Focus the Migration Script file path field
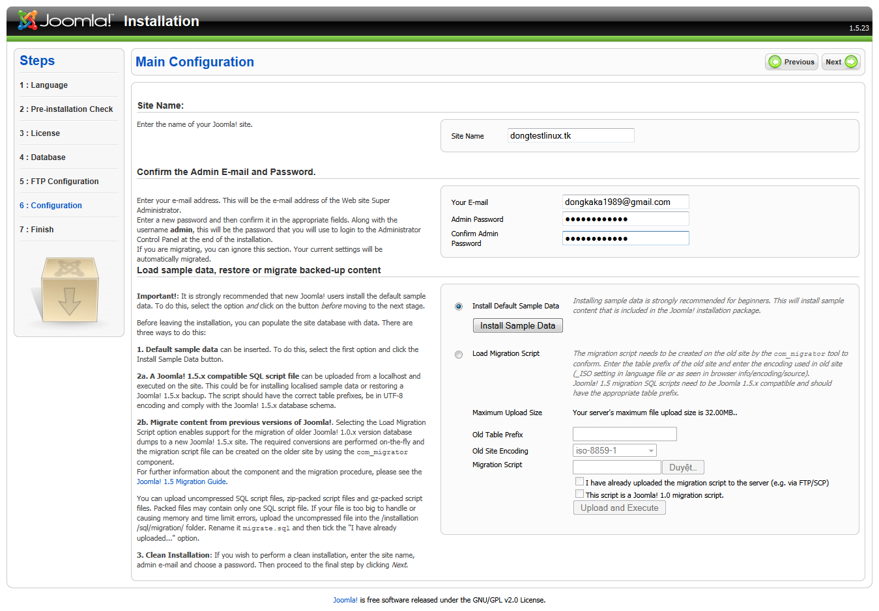 click(617, 467)
